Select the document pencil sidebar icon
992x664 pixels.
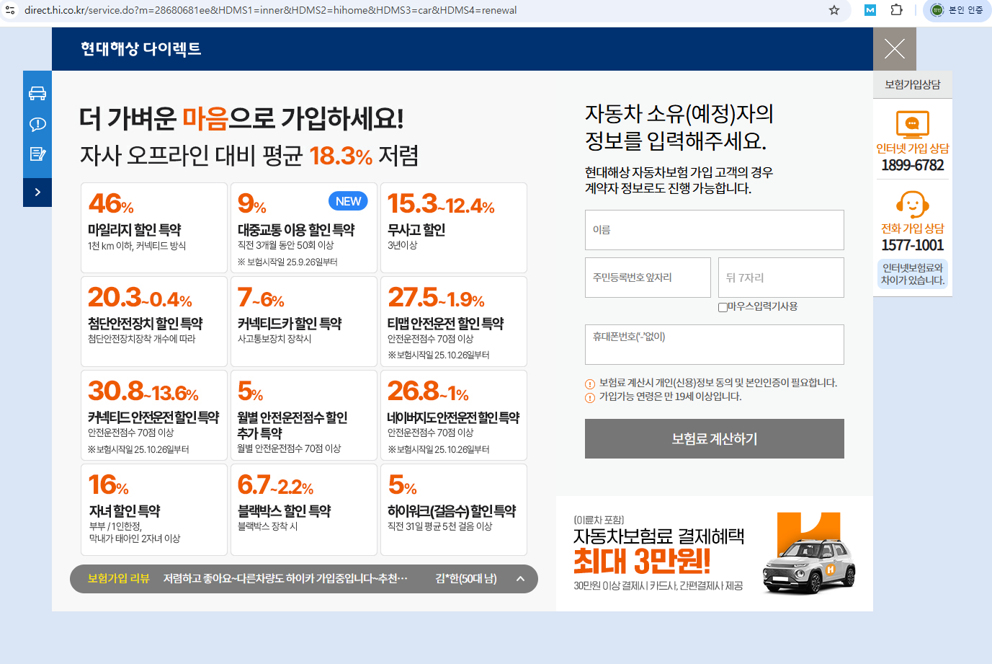pyautogui.click(x=37, y=154)
